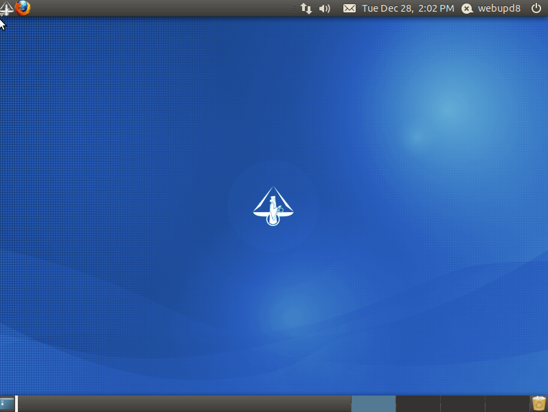Launch Firefox from the top panel
Screen dimensions: 548x412
pyautogui.click(x=23, y=8)
